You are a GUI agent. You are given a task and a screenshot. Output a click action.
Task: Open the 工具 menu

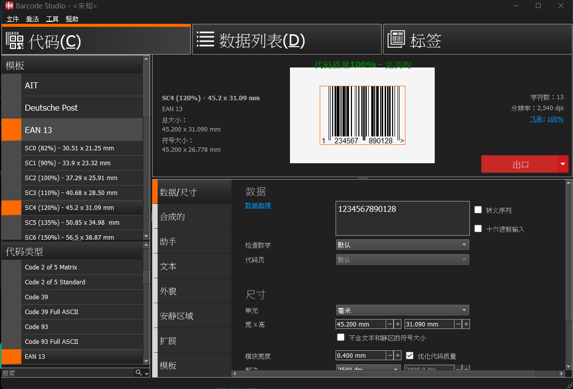[x=53, y=19]
